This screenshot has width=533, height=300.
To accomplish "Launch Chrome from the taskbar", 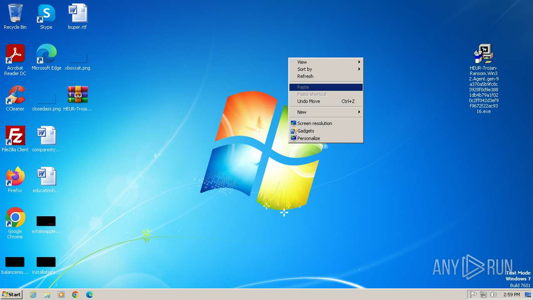I will pyautogui.click(x=75, y=295).
